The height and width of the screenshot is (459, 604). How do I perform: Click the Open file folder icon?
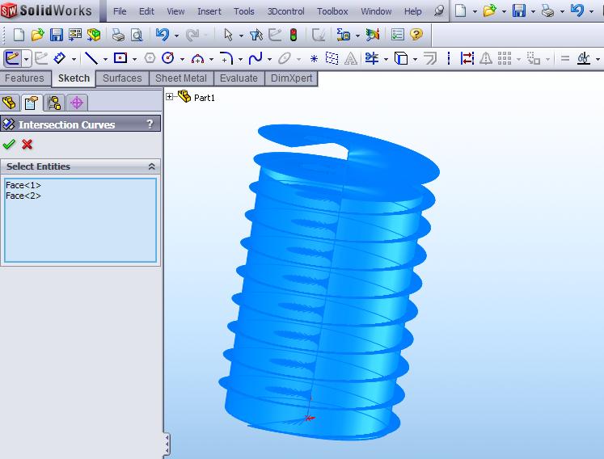tap(37, 35)
